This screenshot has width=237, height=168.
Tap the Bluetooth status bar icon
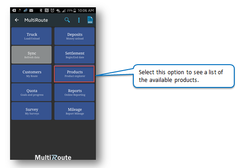click(x=41, y=10)
